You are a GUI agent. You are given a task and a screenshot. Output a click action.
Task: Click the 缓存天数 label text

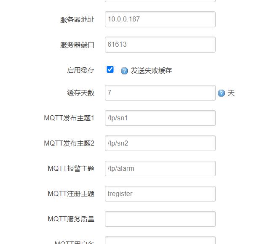tap(80, 93)
